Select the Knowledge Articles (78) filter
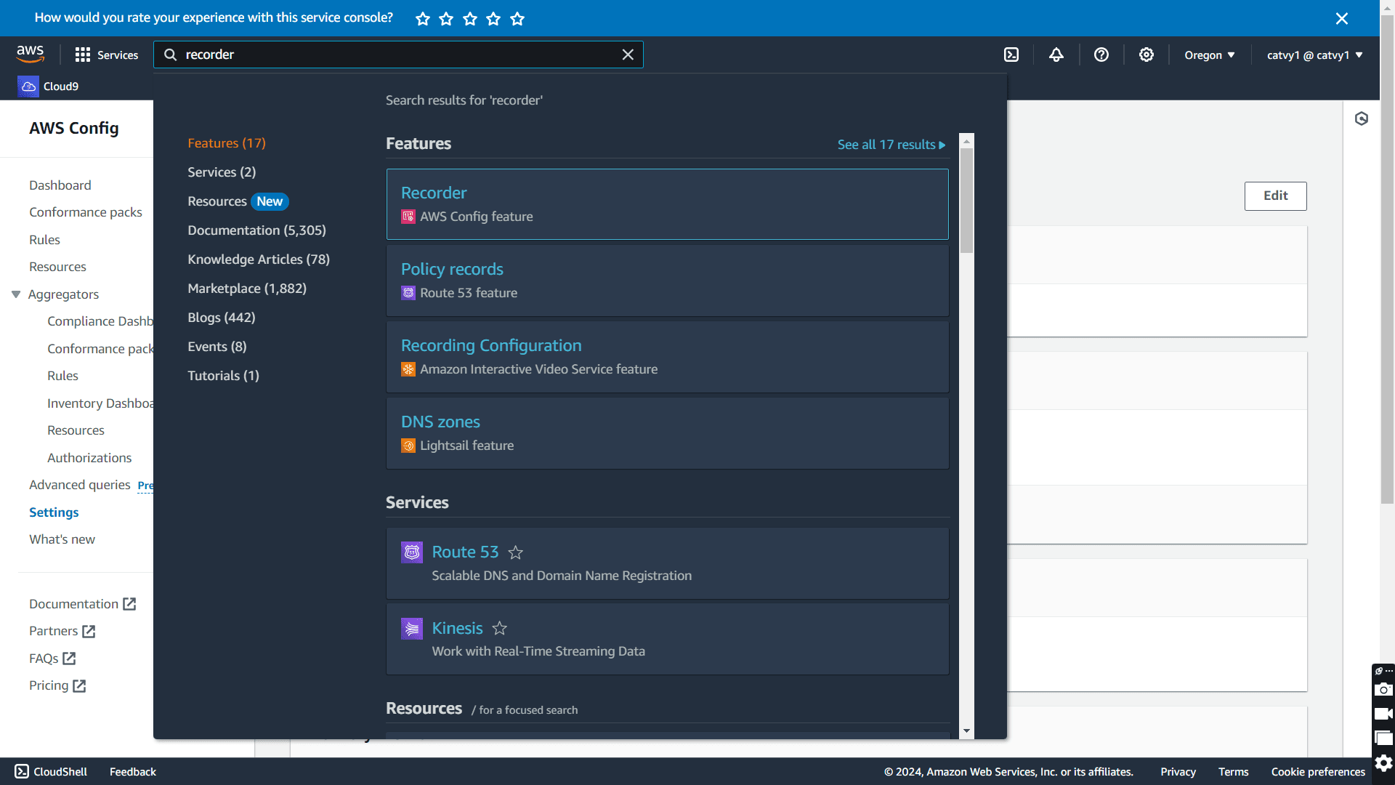 pyautogui.click(x=259, y=259)
